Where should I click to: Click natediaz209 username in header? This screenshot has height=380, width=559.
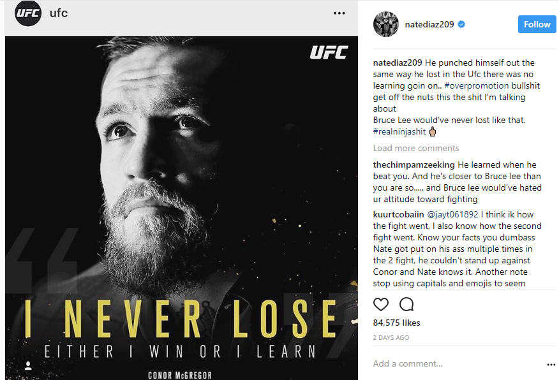point(429,24)
